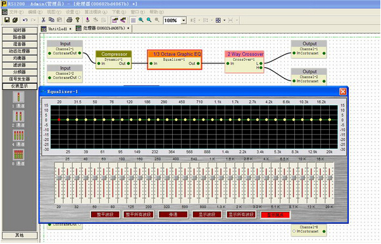
Task: Select the Compressor block in the signal chain
Action: pos(114,60)
